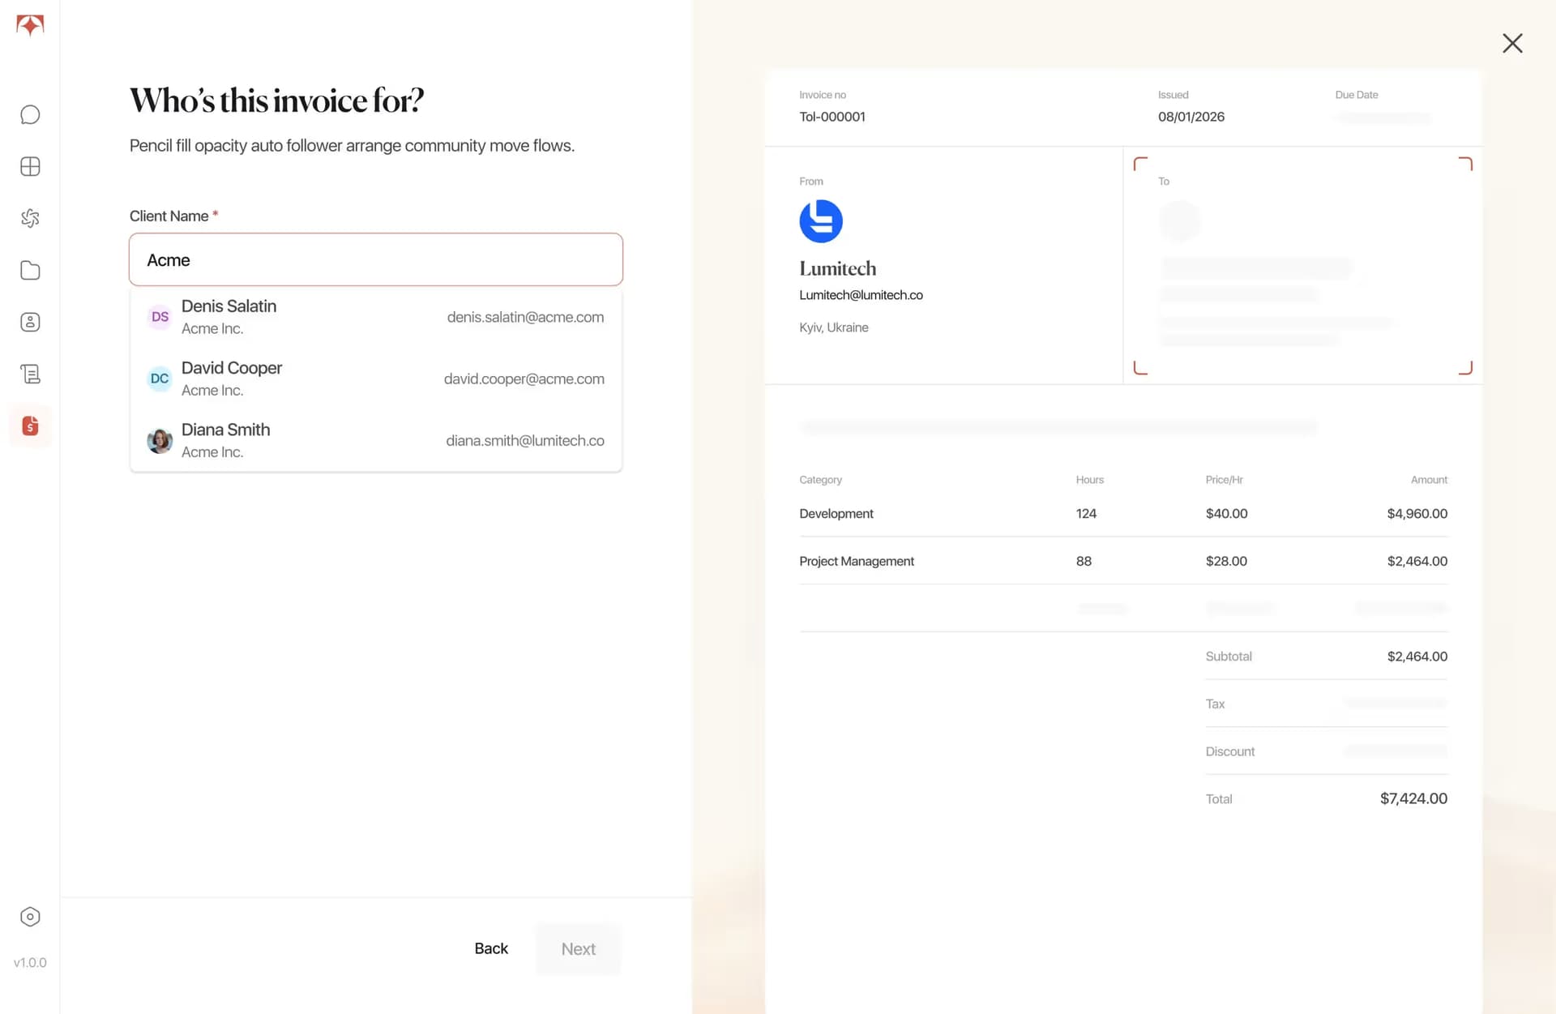The width and height of the screenshot is (1556, 1014).
Task: Click diana.smith@lumitech.co email
Action: coord(525,440)
